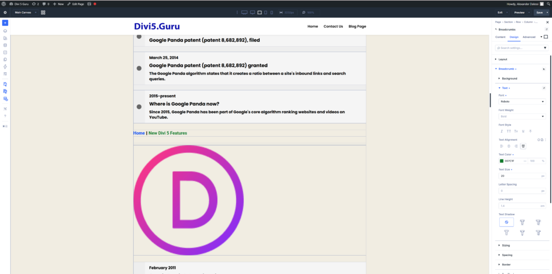Screen dimensions: 552x274
Task: Open the canvas grid view icon
Action: click(x=43, y=12)
